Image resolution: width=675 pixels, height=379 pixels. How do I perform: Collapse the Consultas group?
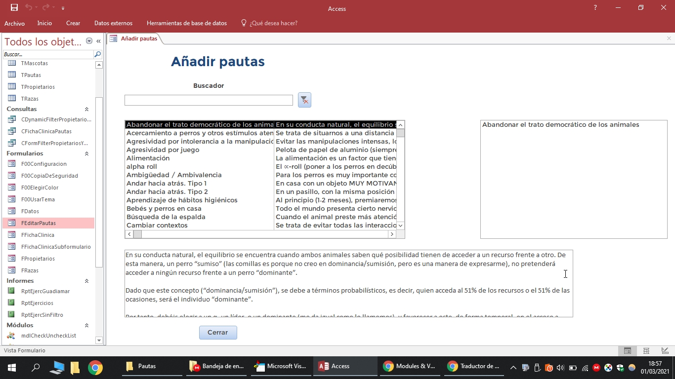87,109
